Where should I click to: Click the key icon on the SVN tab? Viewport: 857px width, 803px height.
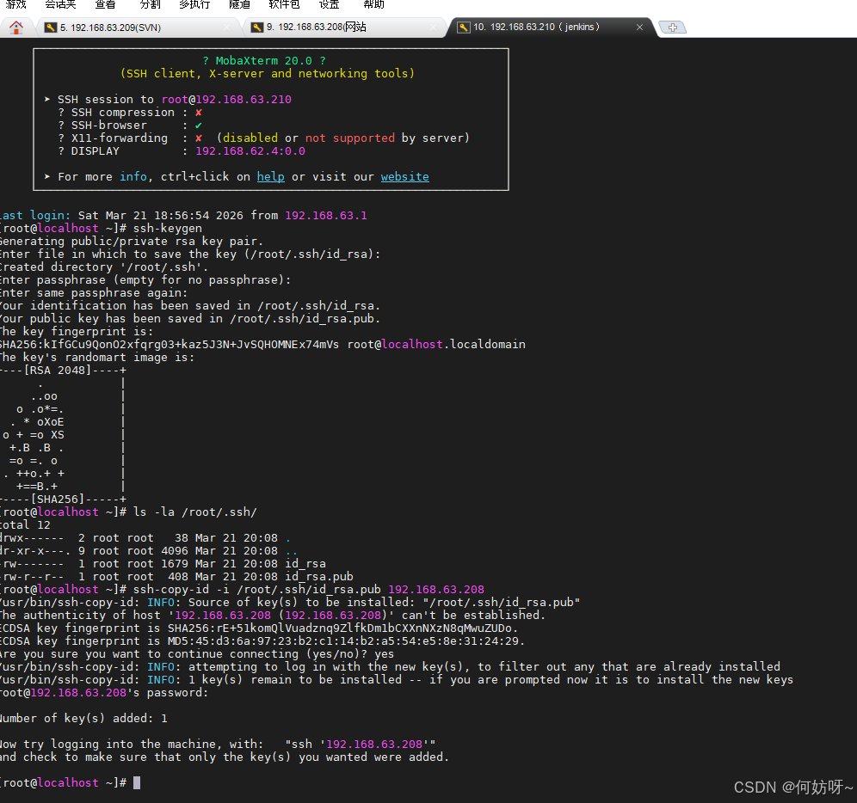(x=50, y=28)
